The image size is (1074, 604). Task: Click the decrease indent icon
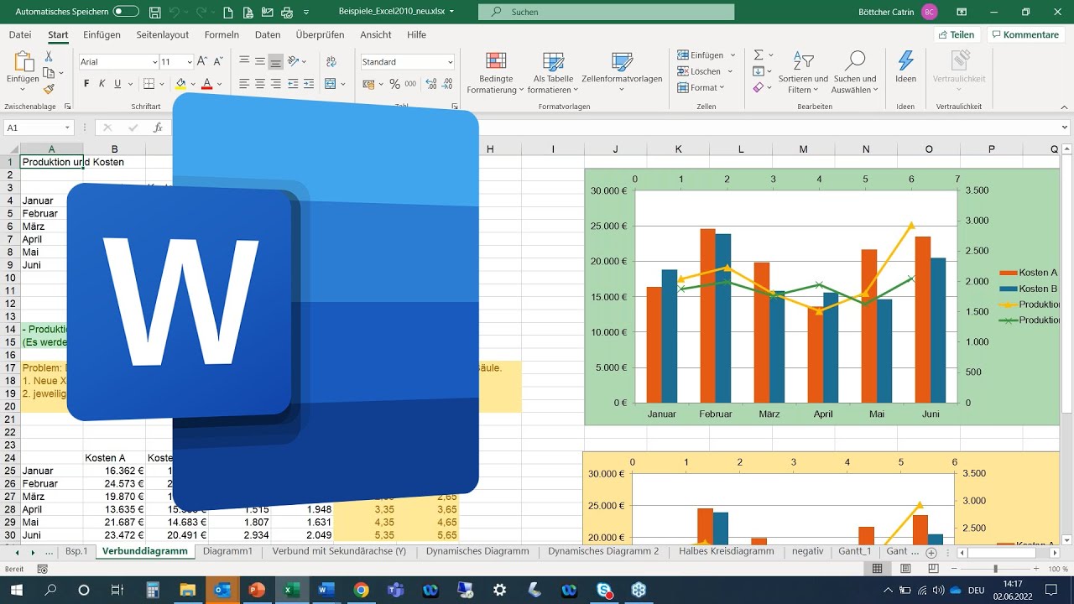292,84
